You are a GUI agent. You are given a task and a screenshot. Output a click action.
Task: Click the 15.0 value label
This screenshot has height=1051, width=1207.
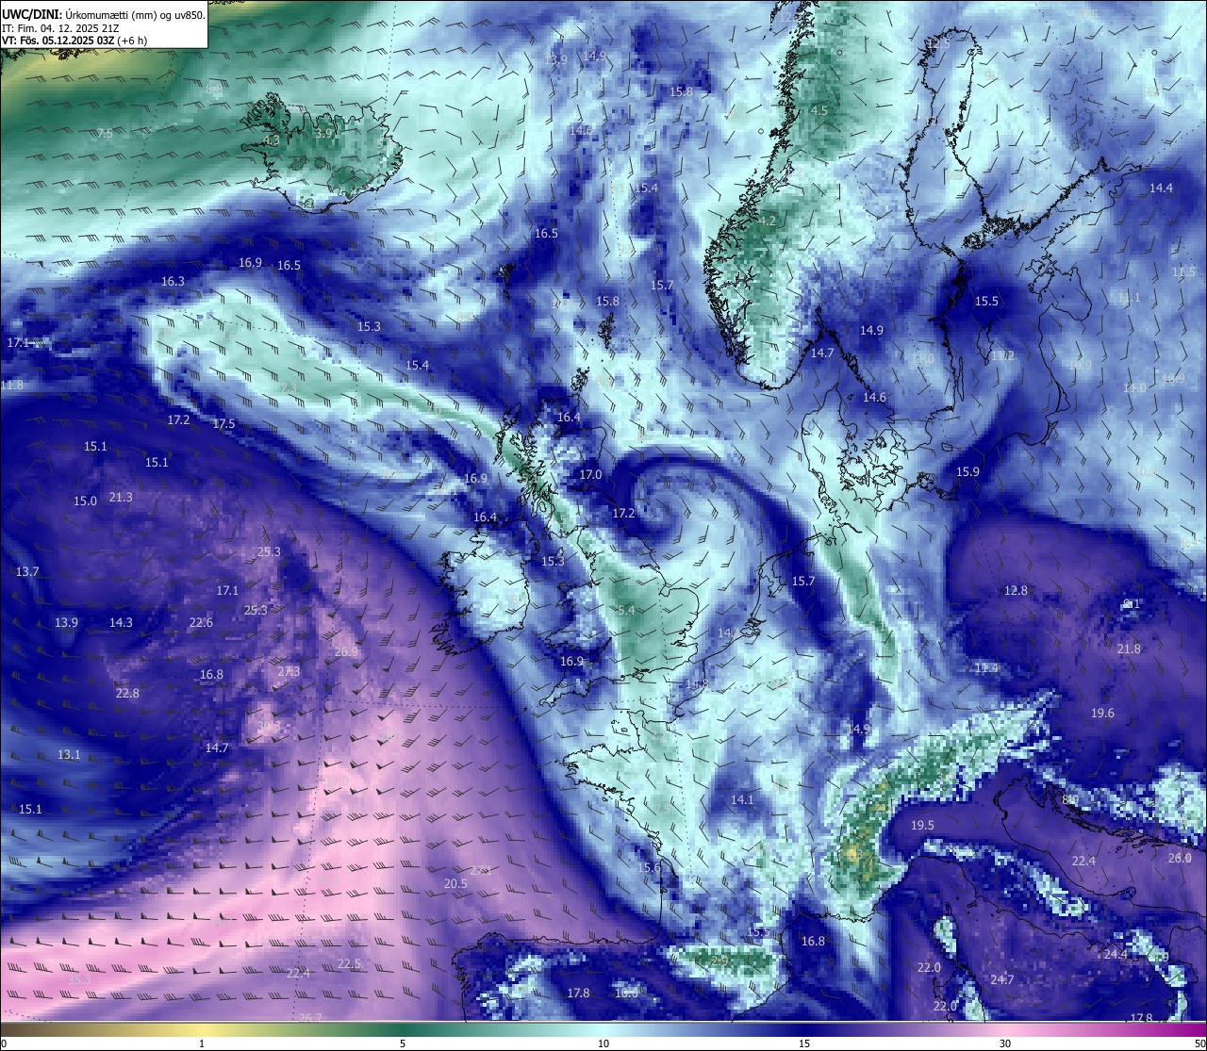click(85, 501)
